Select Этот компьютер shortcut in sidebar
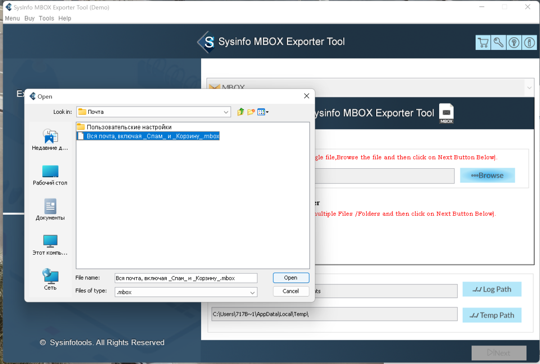This screenshot has width=540, height=364. [x=50, y=245]
